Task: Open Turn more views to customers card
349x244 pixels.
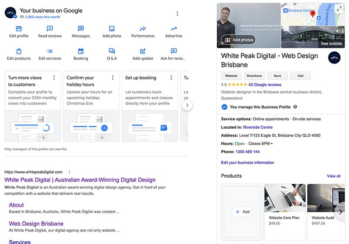Action: [x=32, y=106]
